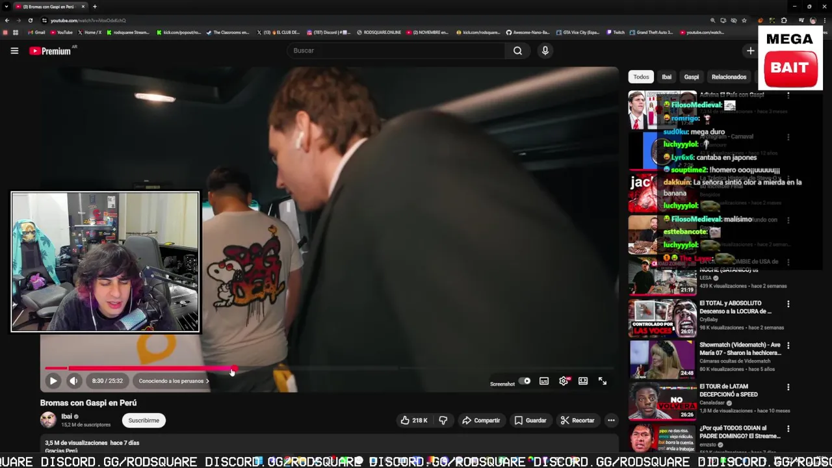832x468 pixels.
Task: Click the progress bar scrubber handle
Action: [x=233, y=369]
